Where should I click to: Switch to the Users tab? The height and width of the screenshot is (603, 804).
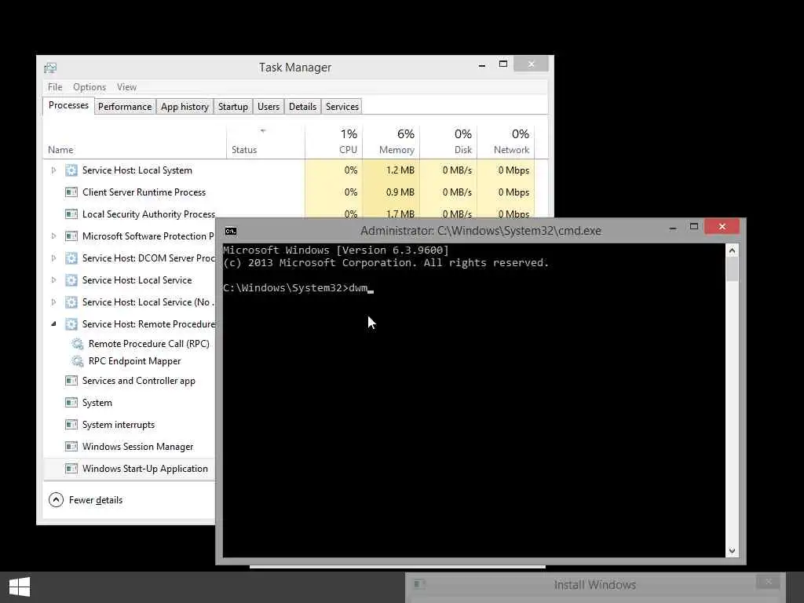pyautogui.click(x=269, y=107)
